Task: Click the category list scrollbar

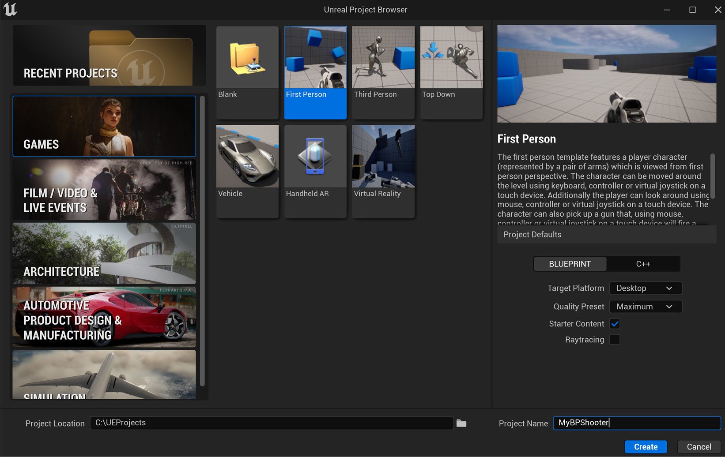Action: 202,241
